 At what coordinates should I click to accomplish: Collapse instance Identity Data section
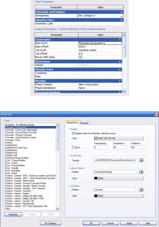point(120,69)
